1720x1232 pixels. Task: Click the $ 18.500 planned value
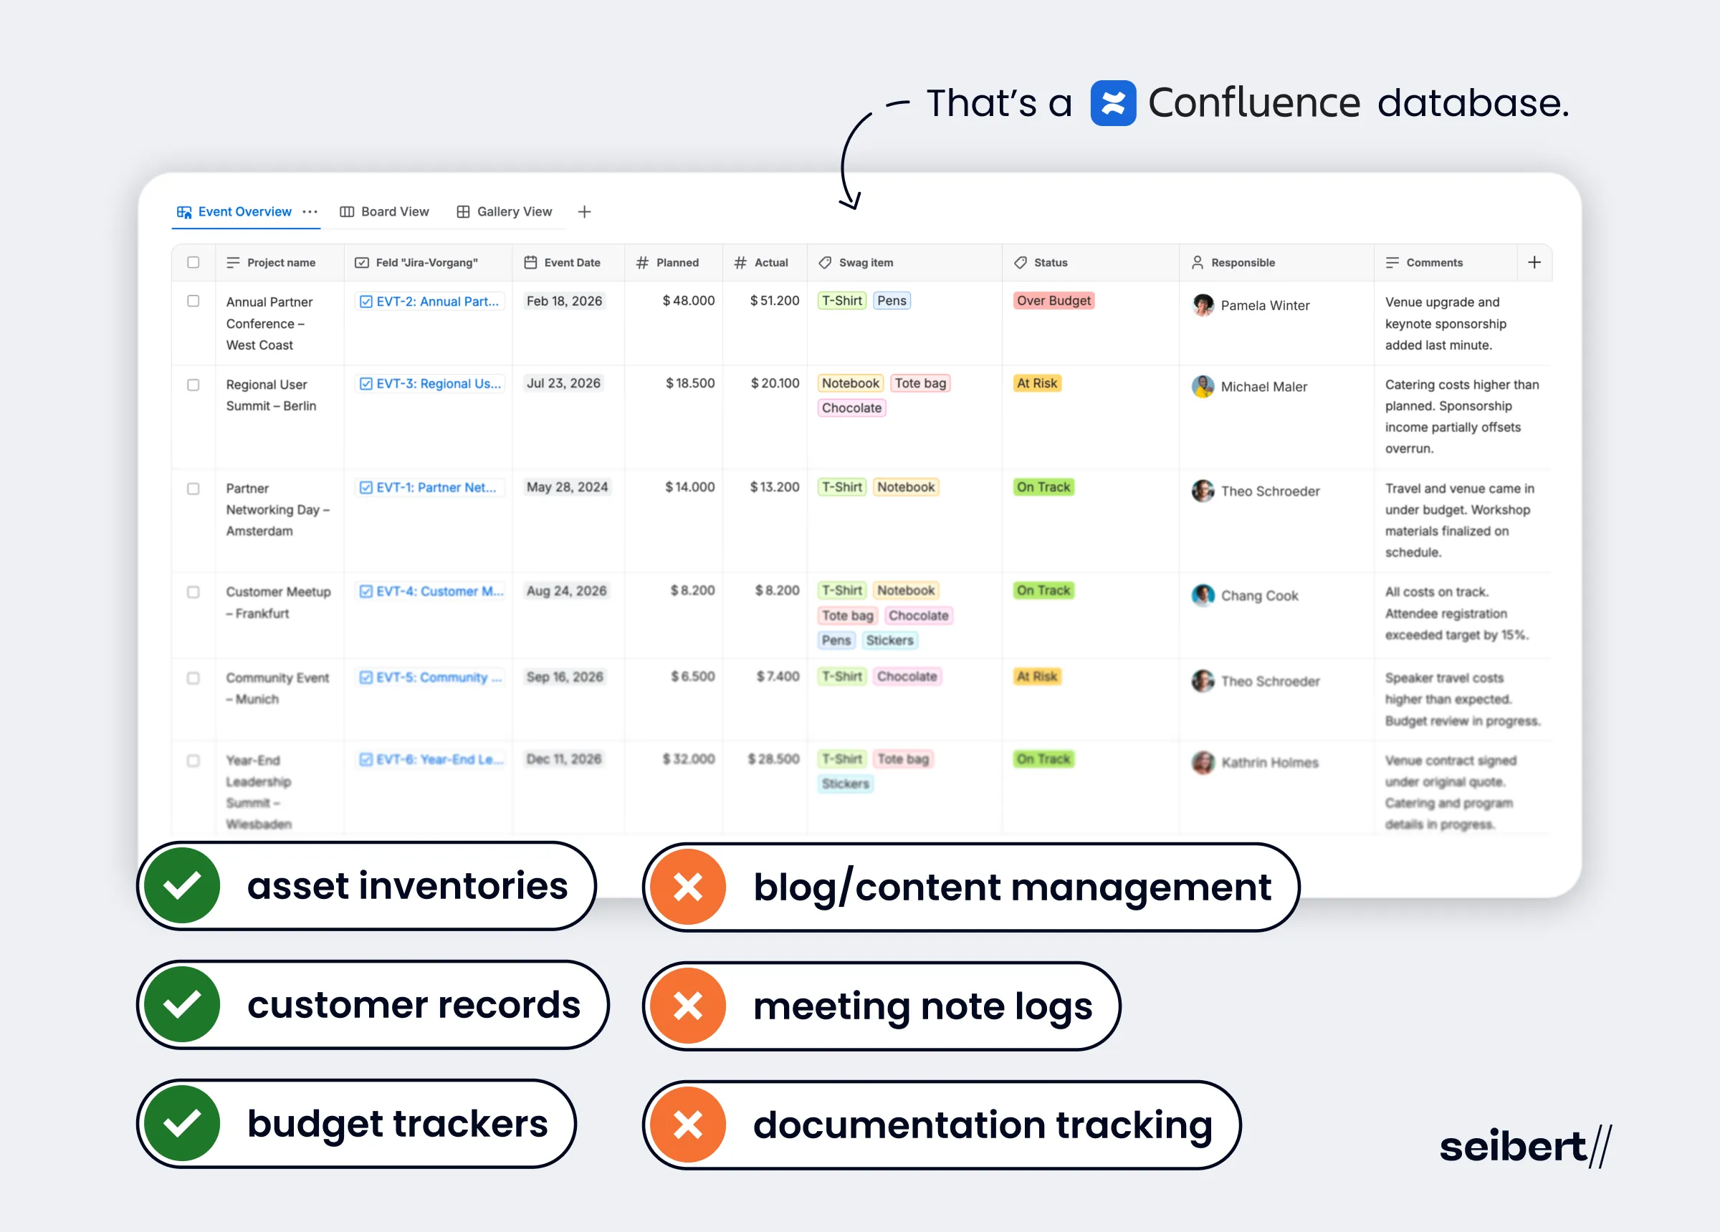tap(690, 383)
